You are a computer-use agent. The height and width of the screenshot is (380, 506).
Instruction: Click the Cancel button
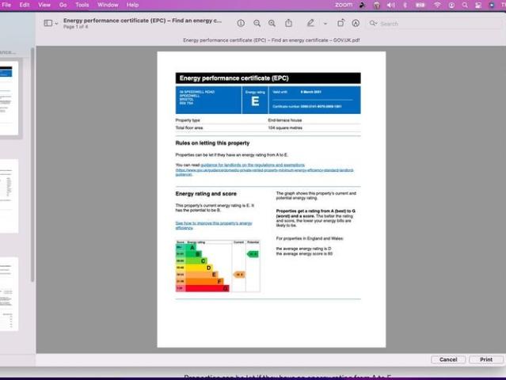[448, 359]
